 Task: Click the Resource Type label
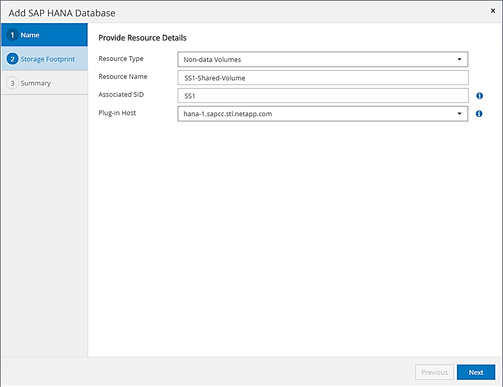coord(121,59)
